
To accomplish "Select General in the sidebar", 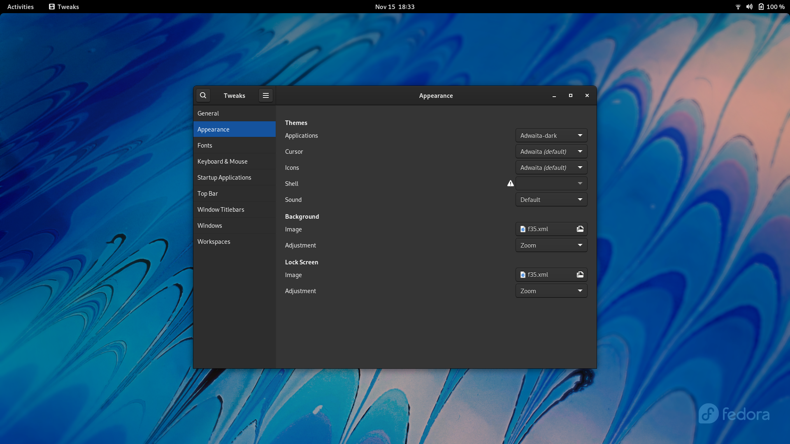I will pyautogui.click(x=235, y=113).
